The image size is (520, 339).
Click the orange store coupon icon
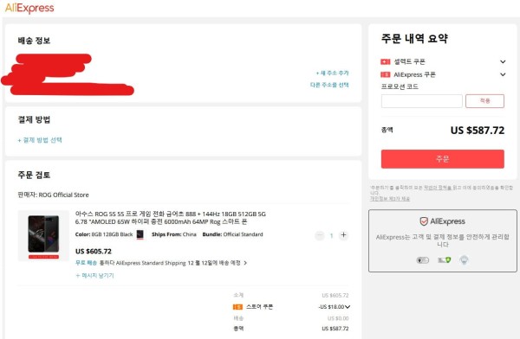point(237,307)
